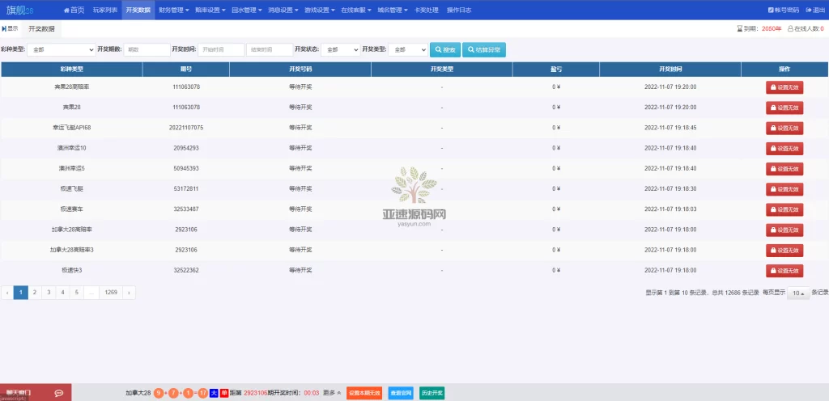
Task: Click the chat bubble icon
Action: [59, 393]
